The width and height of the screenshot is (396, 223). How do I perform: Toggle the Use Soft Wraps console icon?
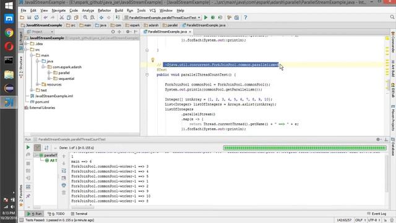(x=64, y=171)
